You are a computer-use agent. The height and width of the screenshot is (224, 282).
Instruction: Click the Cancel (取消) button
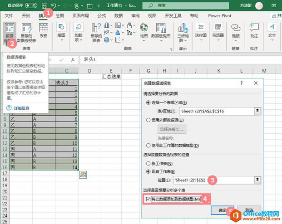tap(249, 210)
